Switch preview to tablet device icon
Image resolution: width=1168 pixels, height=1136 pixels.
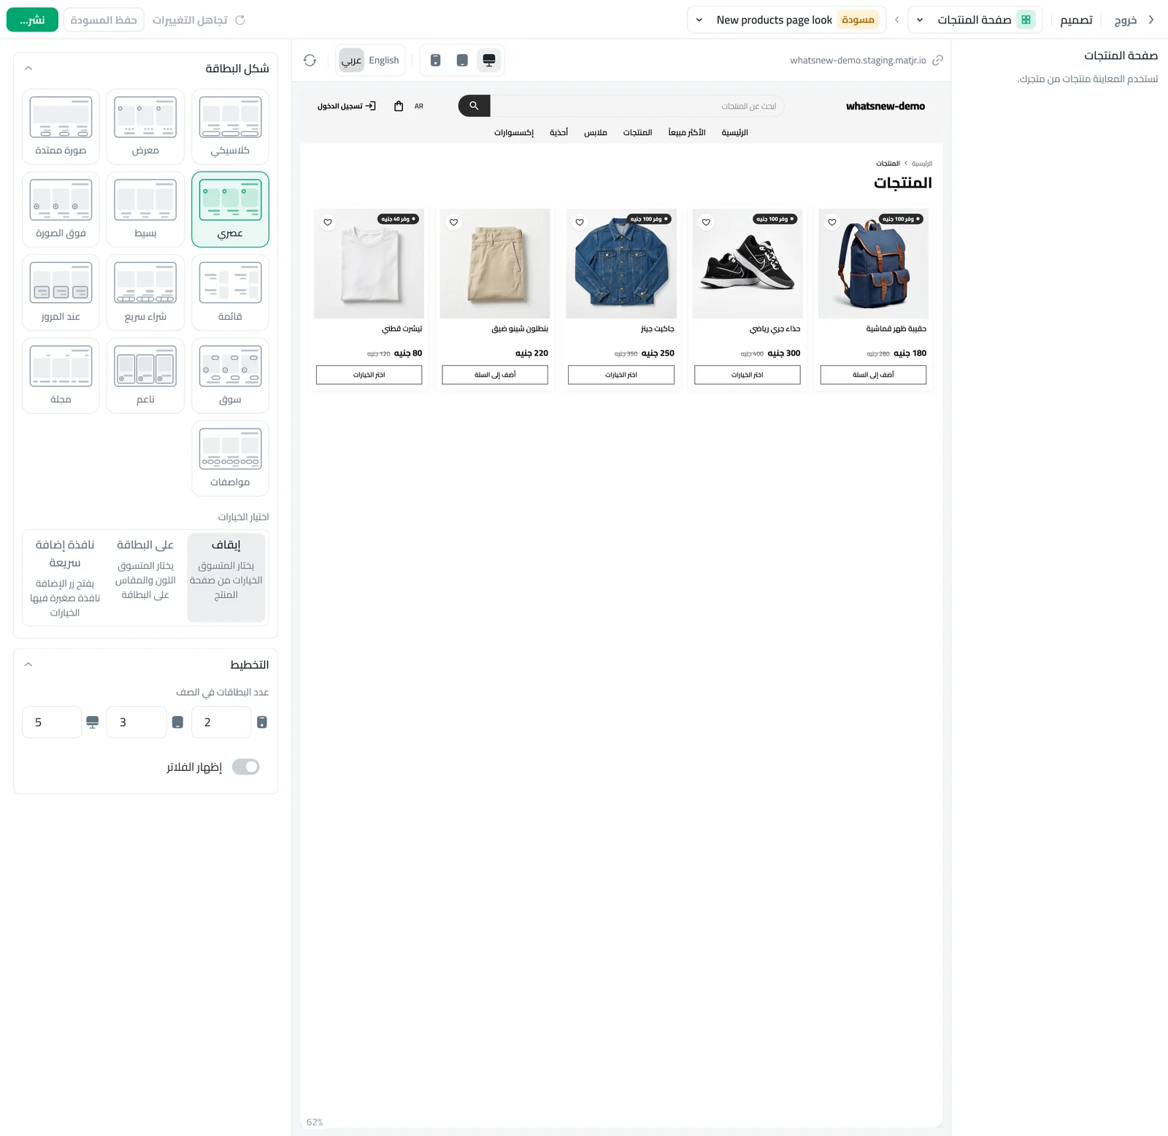tap(462, 61)
